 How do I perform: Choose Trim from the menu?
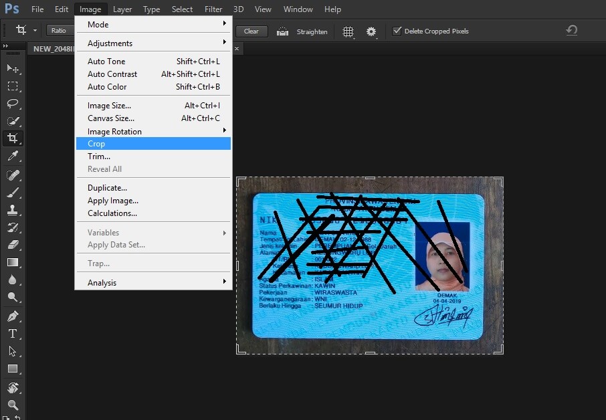coord(153,156)
